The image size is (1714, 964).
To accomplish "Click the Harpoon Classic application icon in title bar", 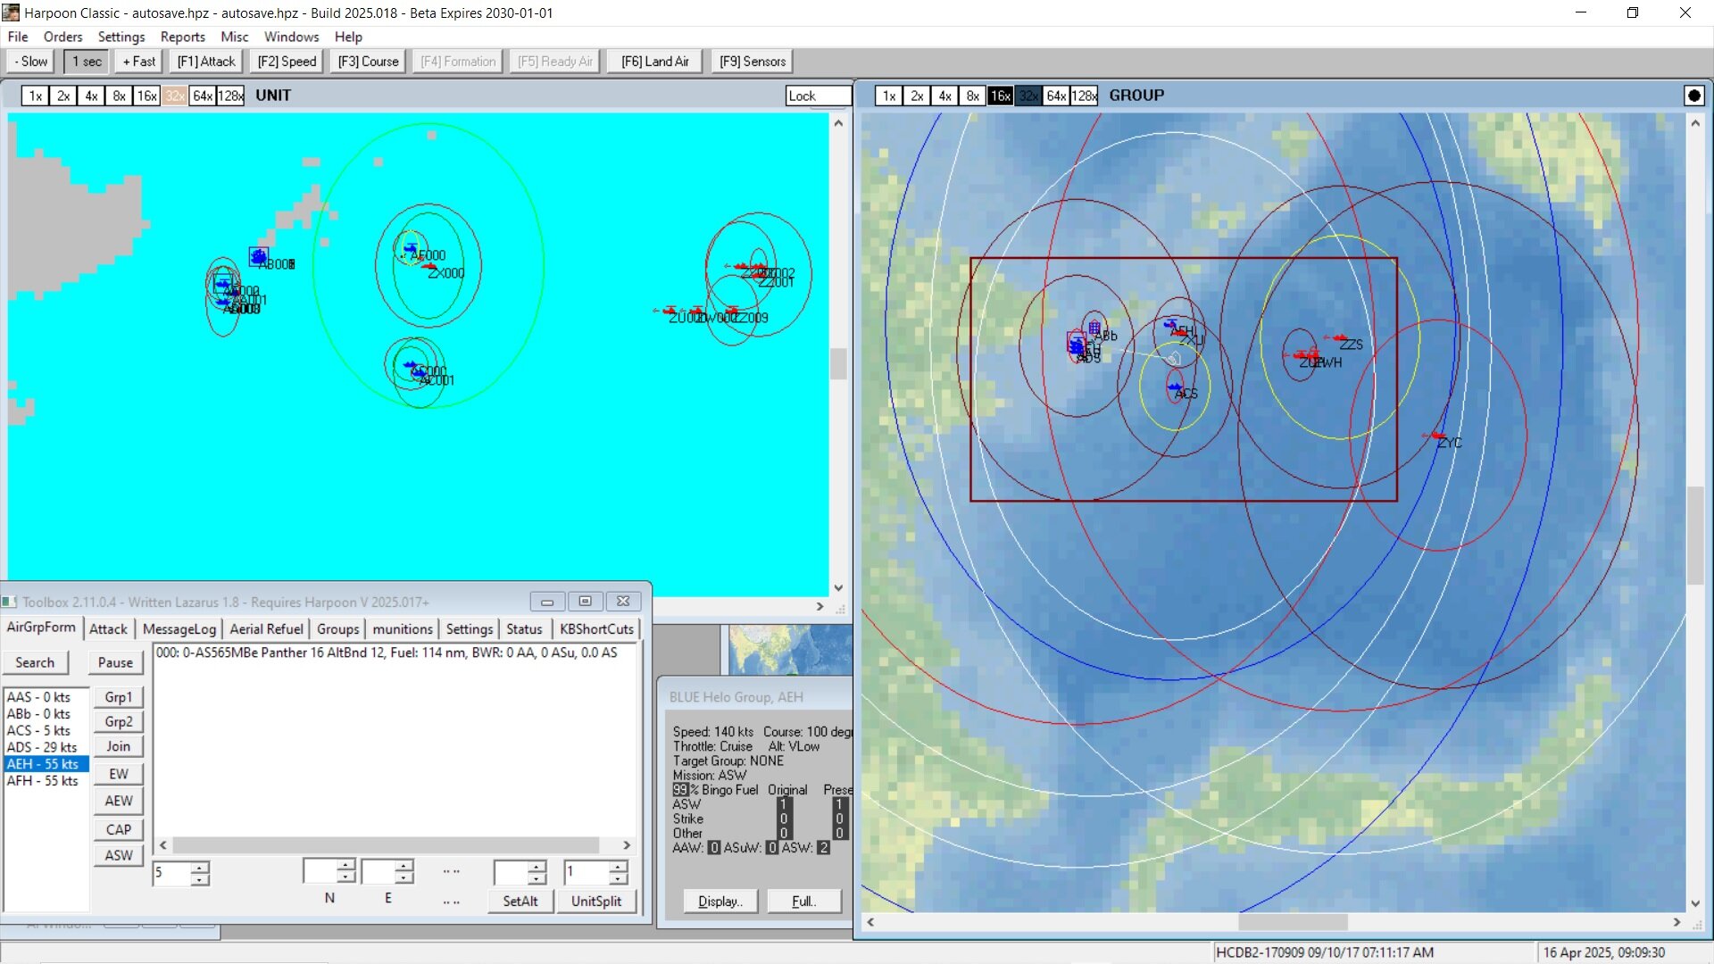I will click(x=11, y=12).
